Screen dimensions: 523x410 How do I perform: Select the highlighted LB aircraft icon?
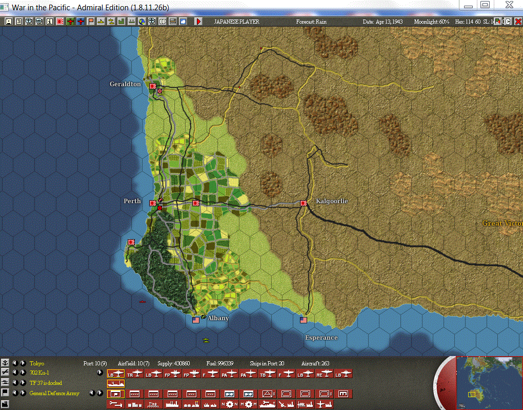click(x=116, y=374)
